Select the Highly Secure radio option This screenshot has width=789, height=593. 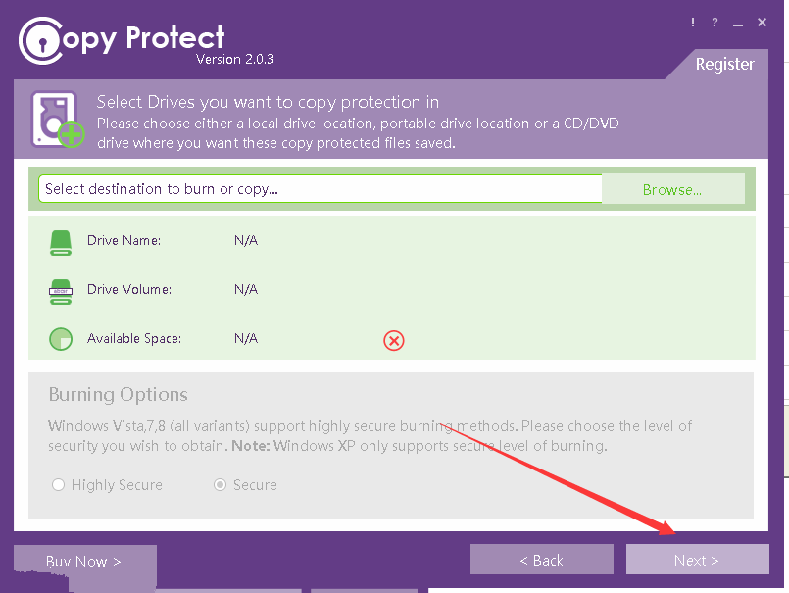tap(59, 485)
